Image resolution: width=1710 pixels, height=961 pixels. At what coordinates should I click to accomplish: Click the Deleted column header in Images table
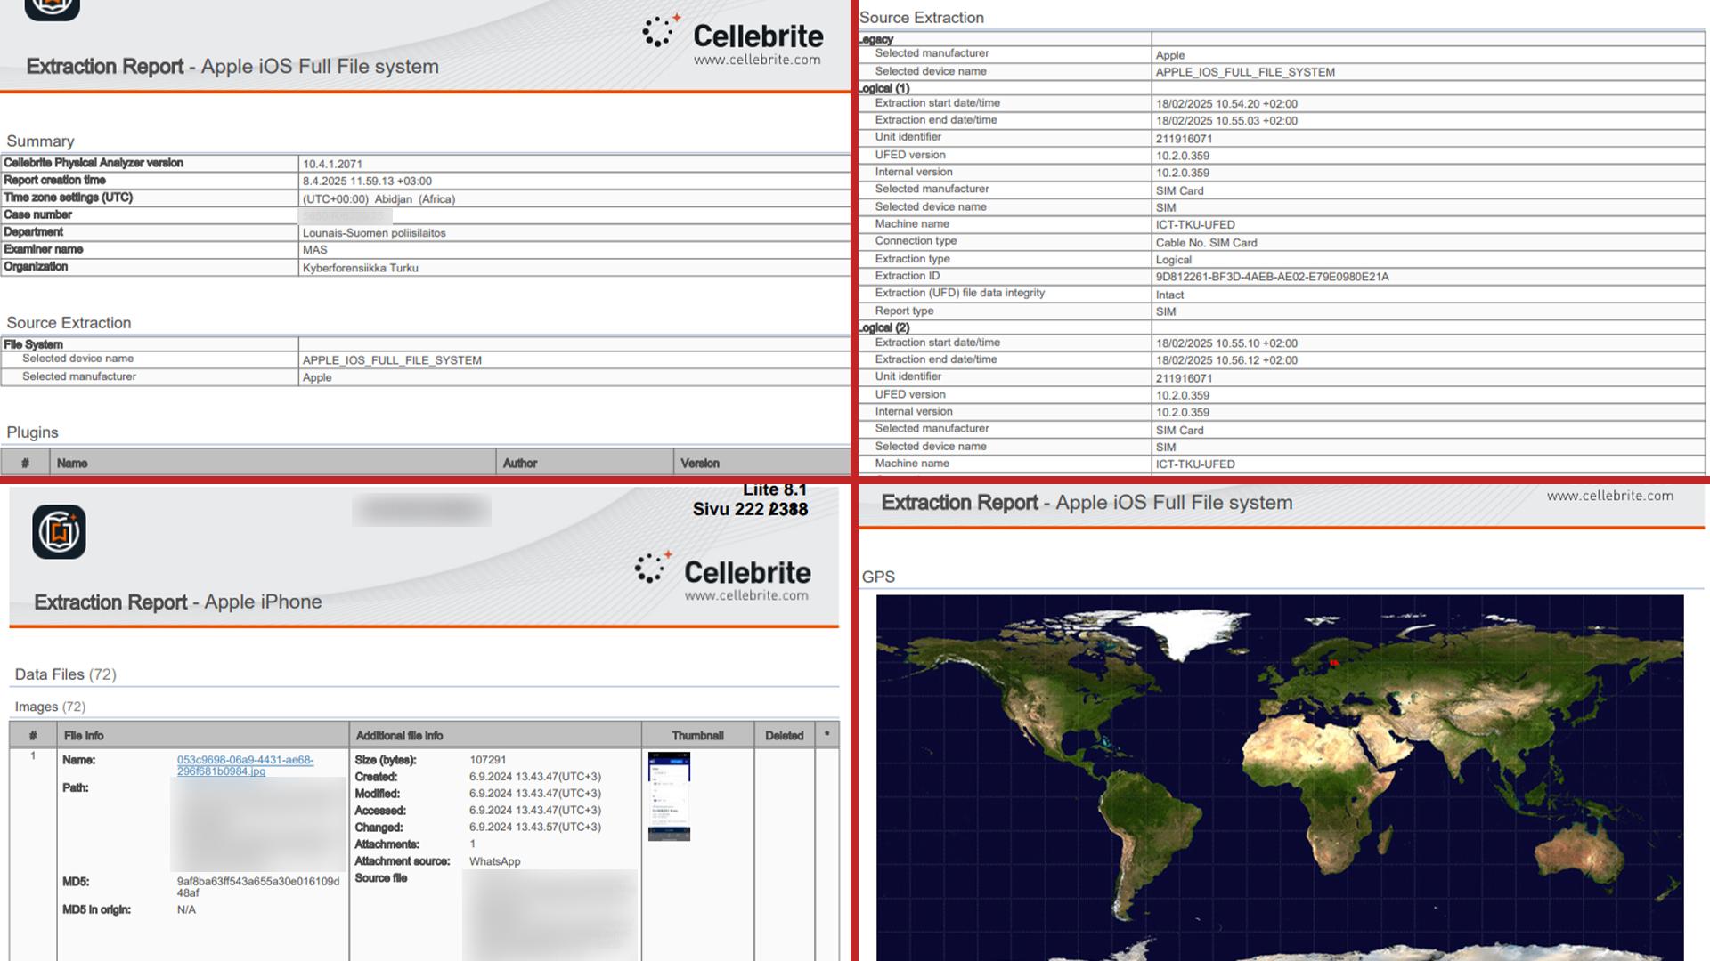pyautogui.click(x=784, y=735)
